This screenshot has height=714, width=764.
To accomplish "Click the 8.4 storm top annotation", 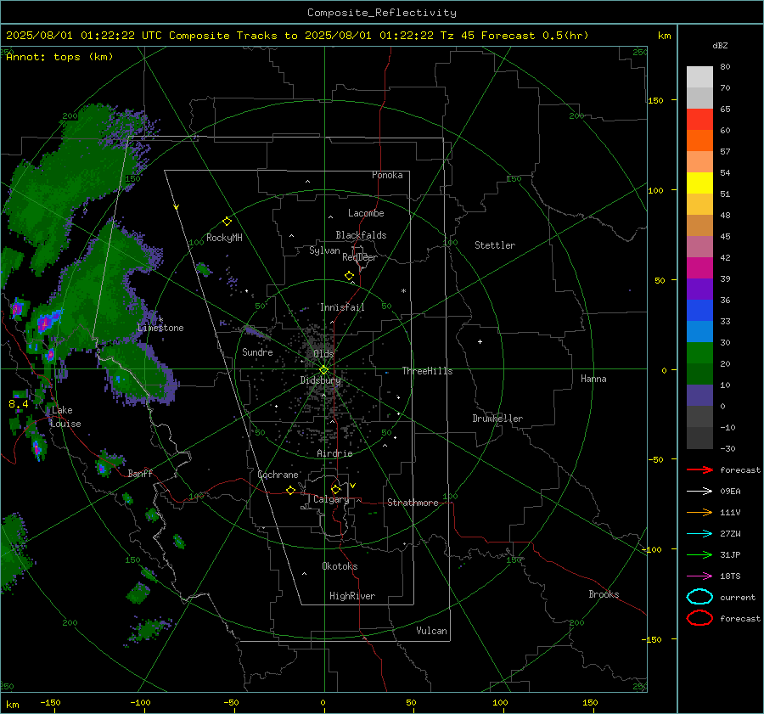I will point(19,403).
